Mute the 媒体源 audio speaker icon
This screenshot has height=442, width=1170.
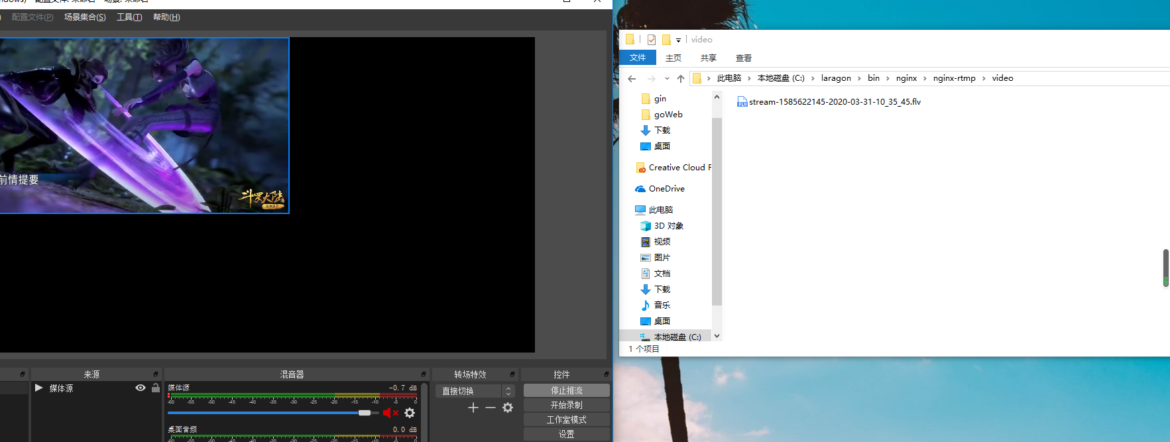pos(390,413)
